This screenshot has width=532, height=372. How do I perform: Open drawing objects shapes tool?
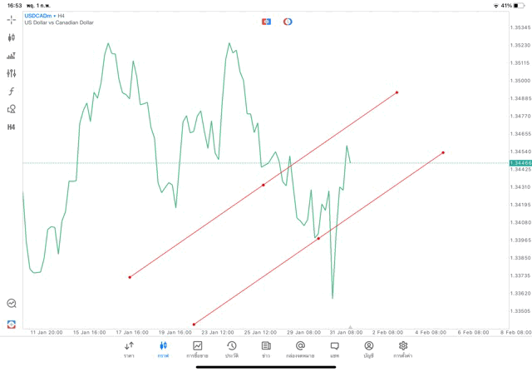tap(12, 109)
